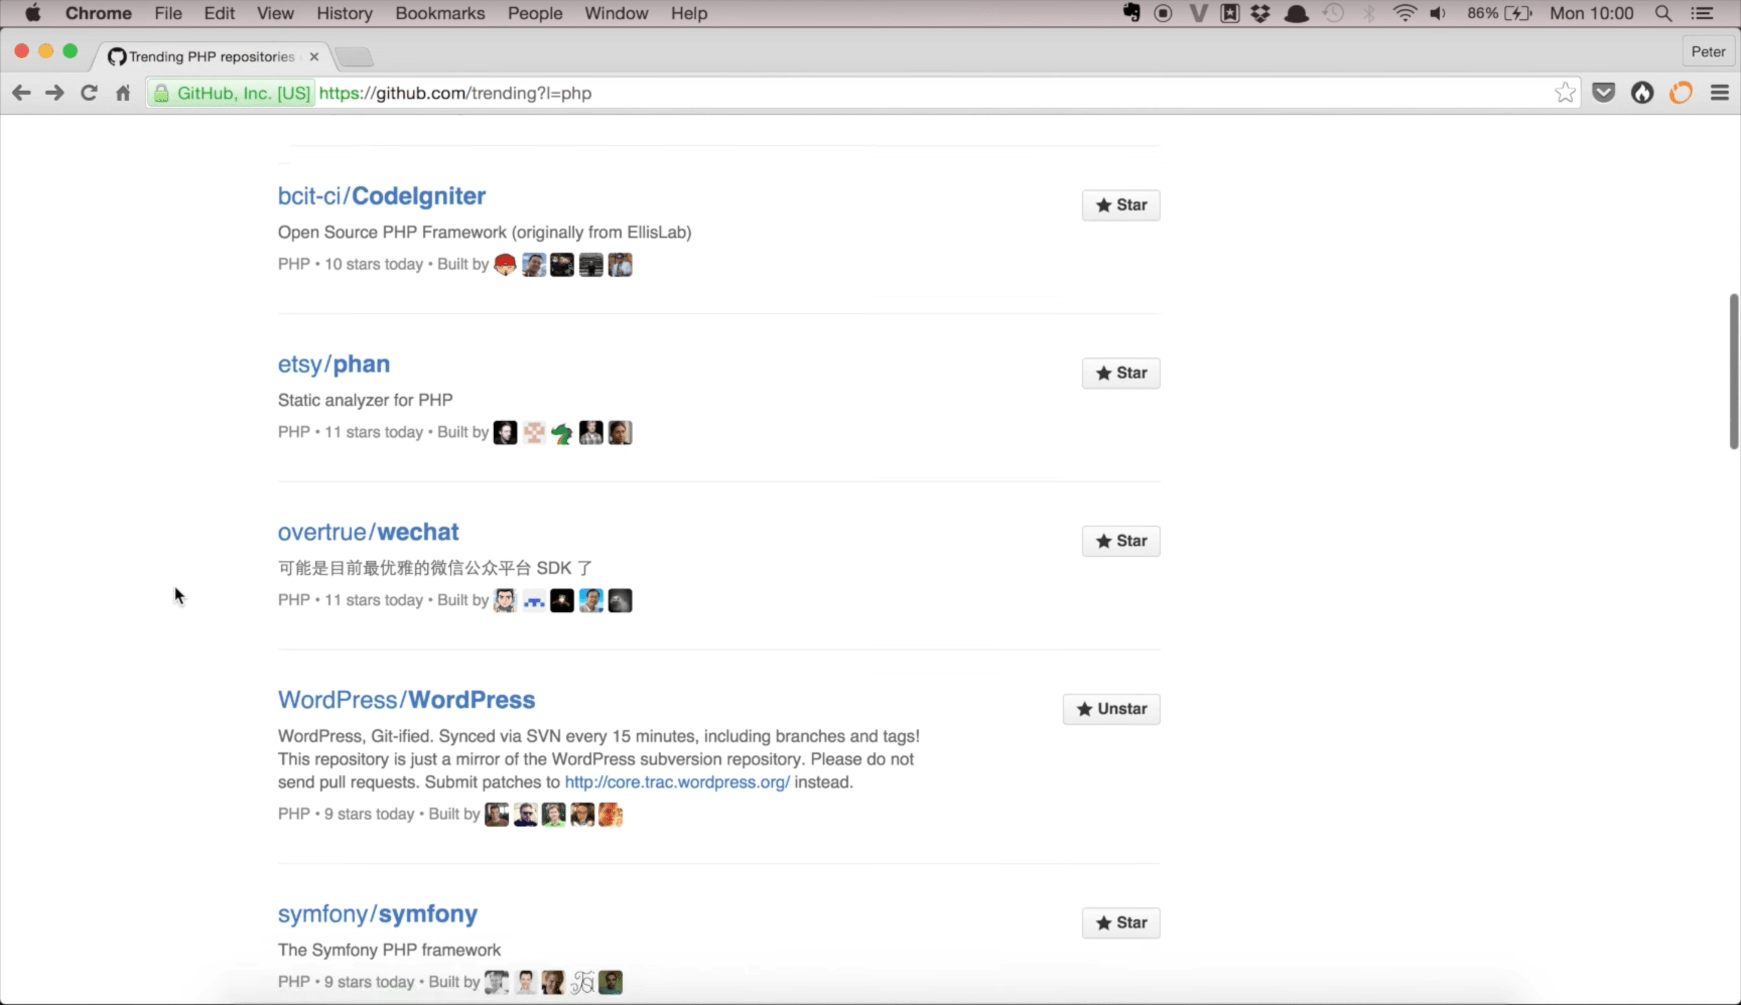Click the Time Machine clock icon

[1333, 13]
